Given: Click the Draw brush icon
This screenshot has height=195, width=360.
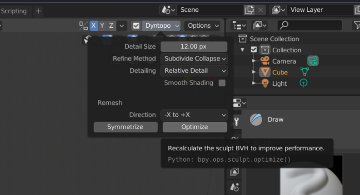Looking at the screenshot, I should [256, 120].
